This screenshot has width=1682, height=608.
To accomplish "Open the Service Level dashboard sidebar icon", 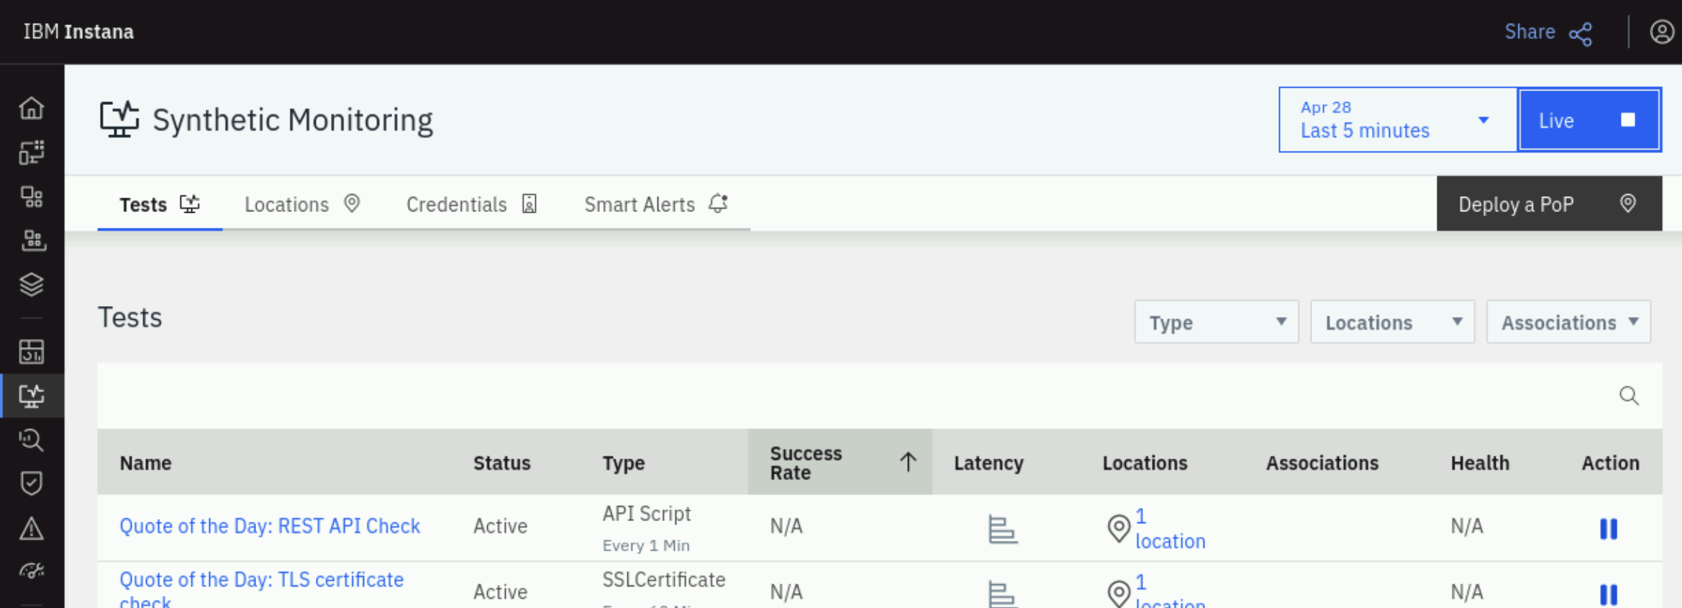I will click(32, 351).
